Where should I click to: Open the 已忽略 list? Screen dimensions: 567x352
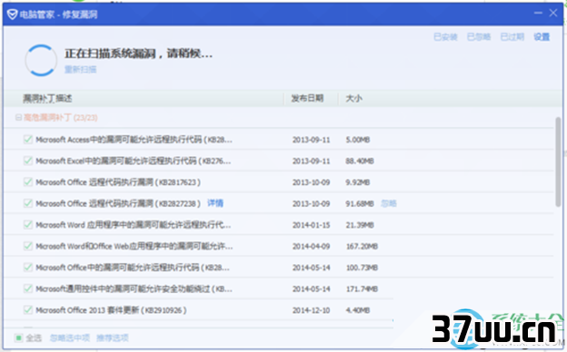pos(479,37)
